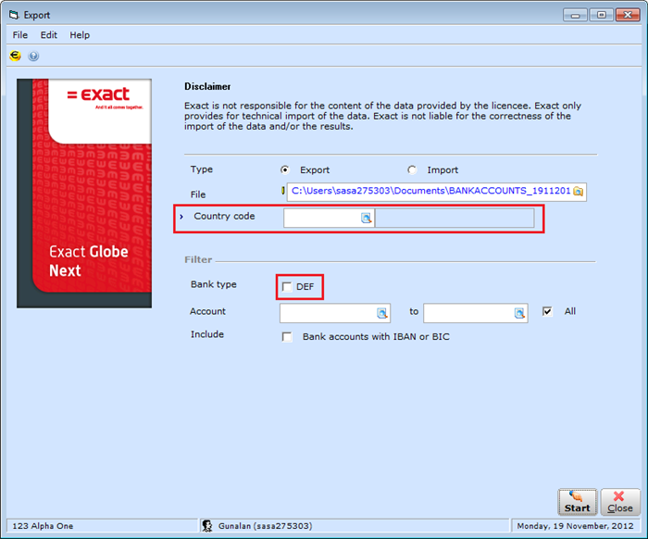Enable the DEF bank type checkbox
This screenshot has height=539, width=648.
tap(287, 287)
